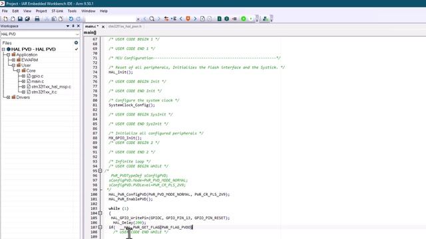This screenshot has width=426, height=239.
Task: Open the Files panel settings gear
Action: tap(76, 42)
